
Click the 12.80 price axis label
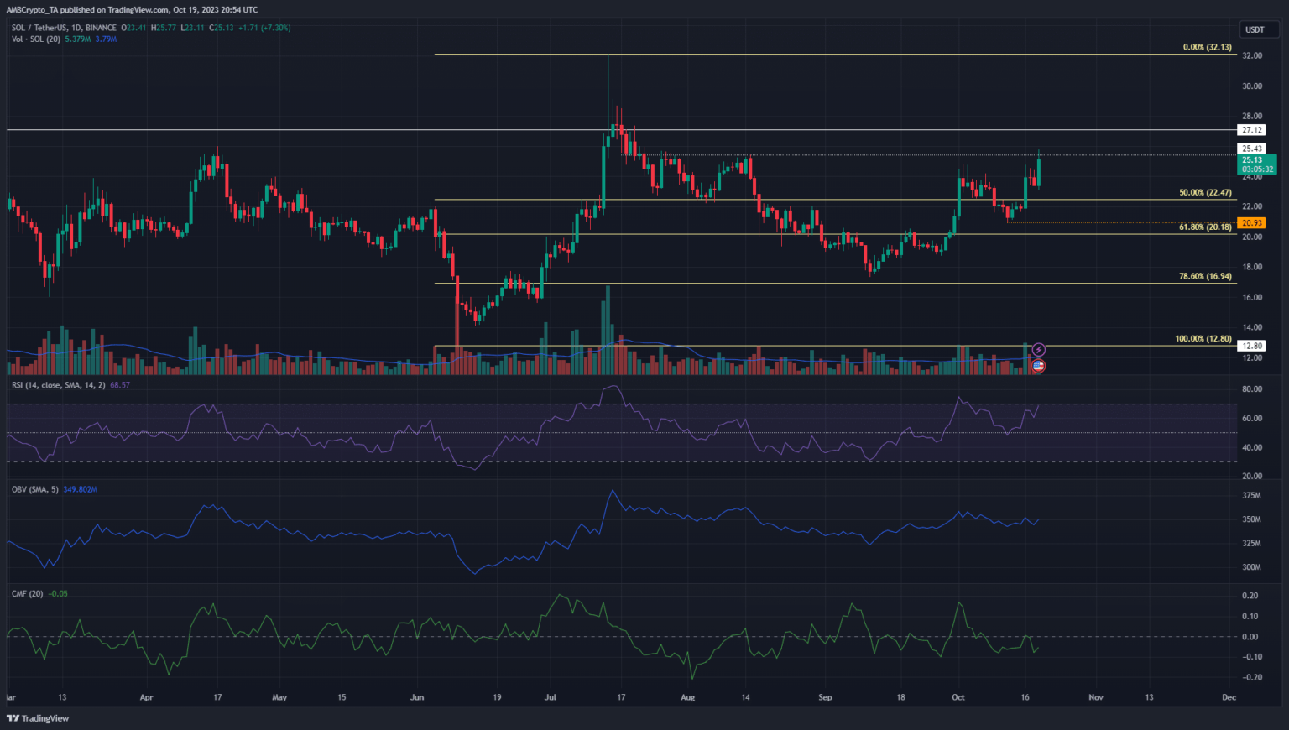(1252, 346)
